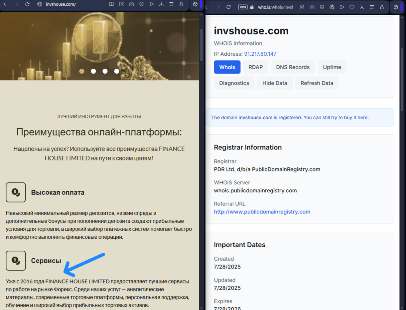Go forward in the who.is window

pyautogui.click(x=218, y=7)
